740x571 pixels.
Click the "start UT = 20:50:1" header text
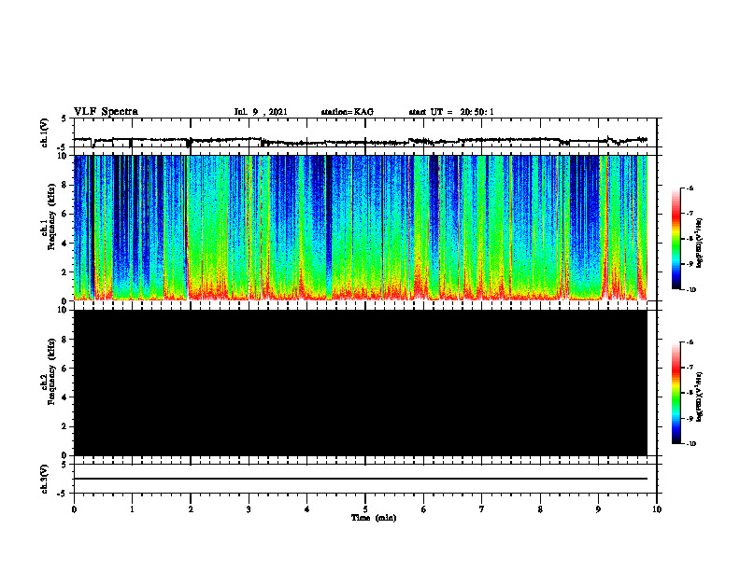[x=451, y=112]
